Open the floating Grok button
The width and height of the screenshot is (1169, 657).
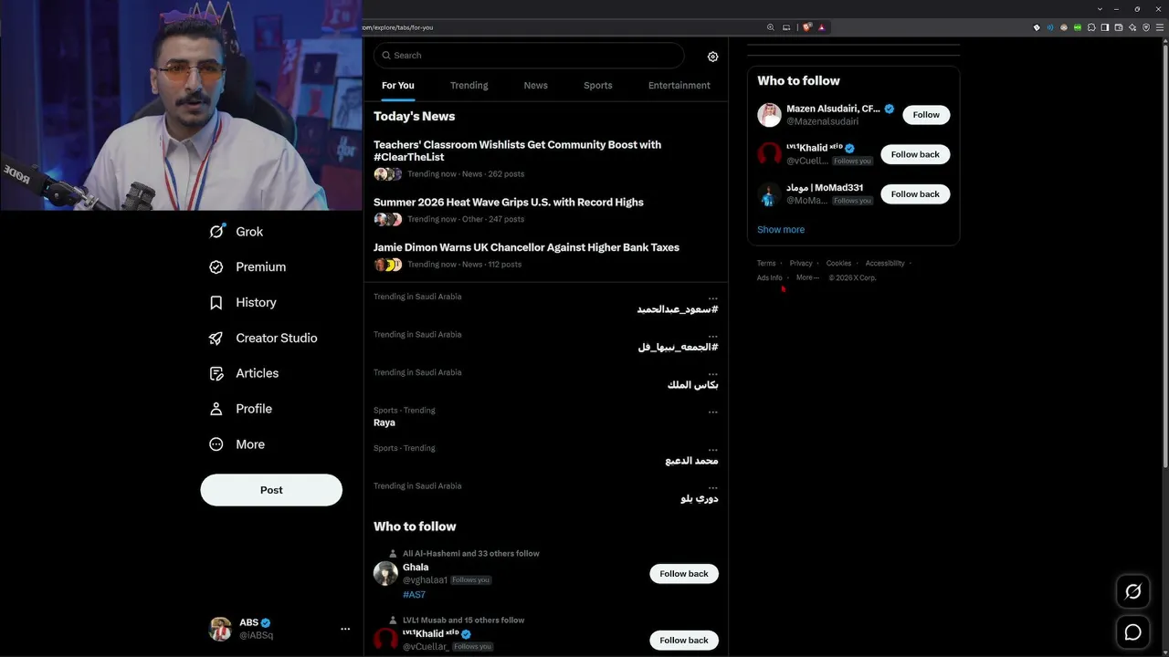(x=1133, y=591)
